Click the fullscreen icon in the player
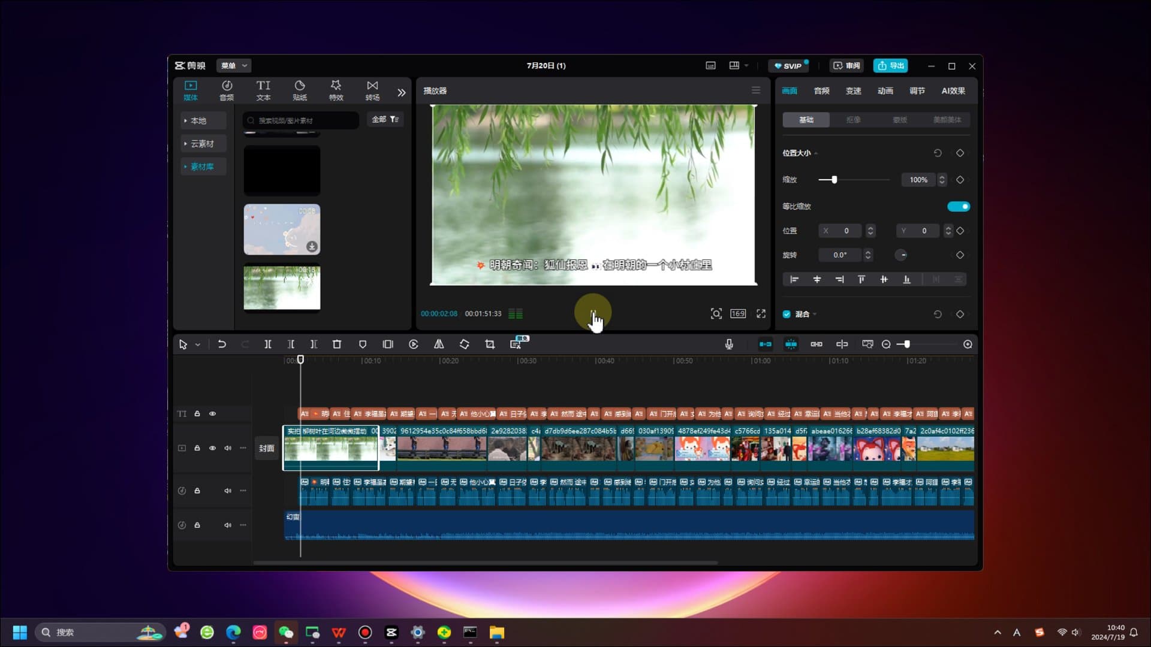The height and width of the screenshot is (647, 1151). [x=761, y=314]
